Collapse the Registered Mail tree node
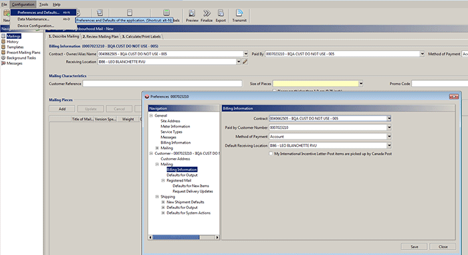 point(163,180)
